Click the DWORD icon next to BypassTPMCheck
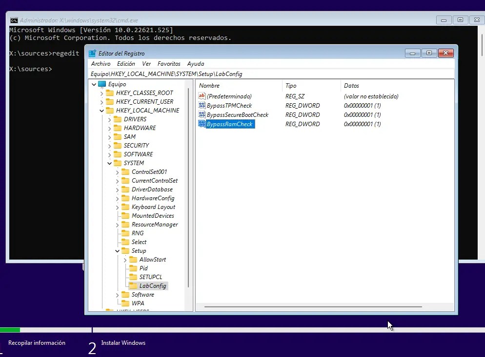The image size is (485, 357). pyautogui.click(x=202, y=105)
